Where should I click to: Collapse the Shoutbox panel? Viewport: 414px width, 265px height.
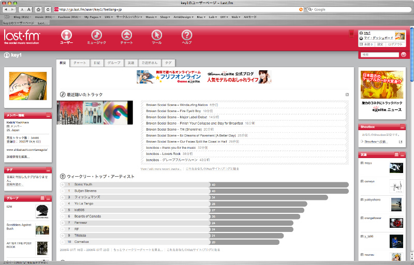point(403,127)
